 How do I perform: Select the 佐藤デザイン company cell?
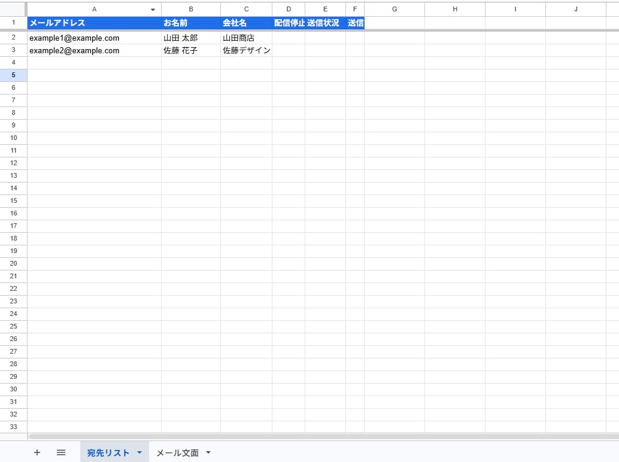pos(246,50)
